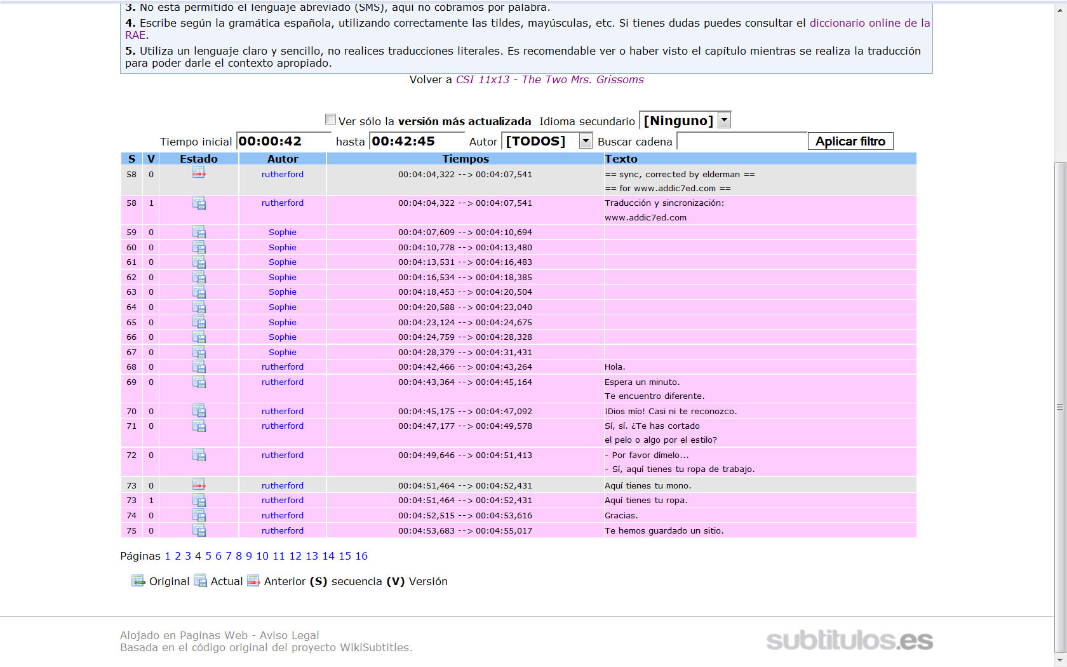Click the status icon in row 75
This screenshot has height=667, width=1067.
pos(199,530)
